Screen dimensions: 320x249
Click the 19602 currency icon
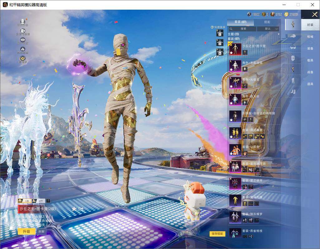coord(249,14)
